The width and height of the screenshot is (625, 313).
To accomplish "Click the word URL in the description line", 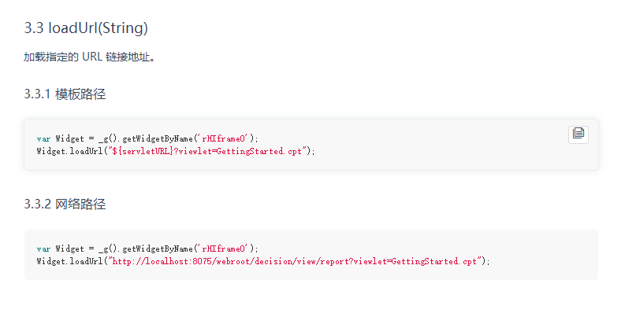I will pos(92,57).
